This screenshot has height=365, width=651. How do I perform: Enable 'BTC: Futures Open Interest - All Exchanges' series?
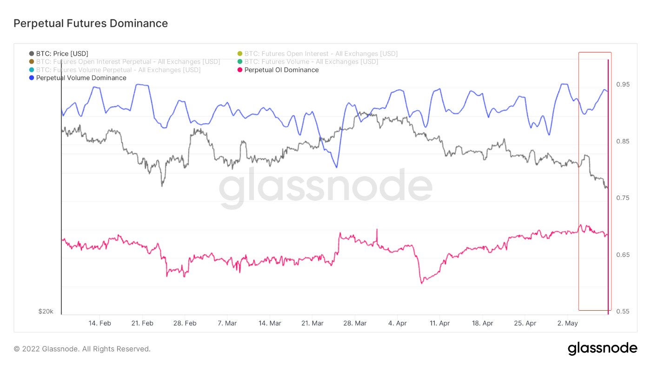[x=321, y=54]
